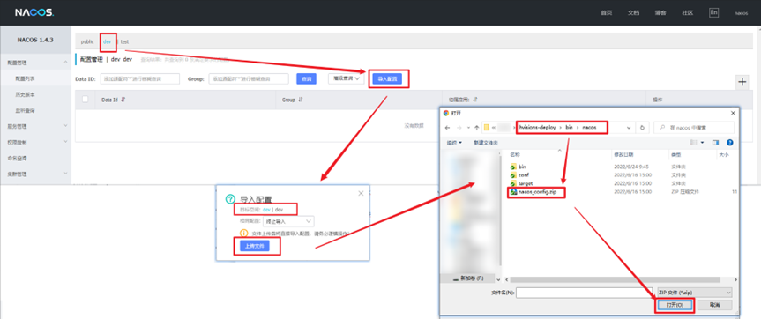Close the import configuration popup
The image size is (761, 319).
click(361, 194)
